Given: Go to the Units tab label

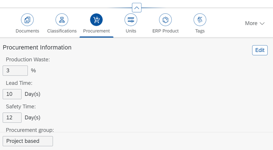Looking at the screenshot, I should tap(131, 31).
